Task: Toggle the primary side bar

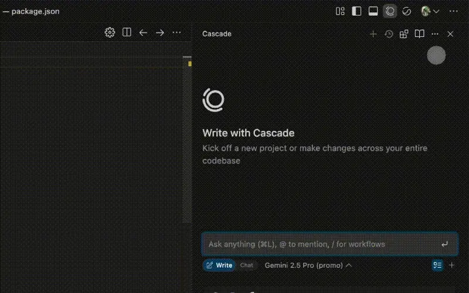Action: click(356, 11)
